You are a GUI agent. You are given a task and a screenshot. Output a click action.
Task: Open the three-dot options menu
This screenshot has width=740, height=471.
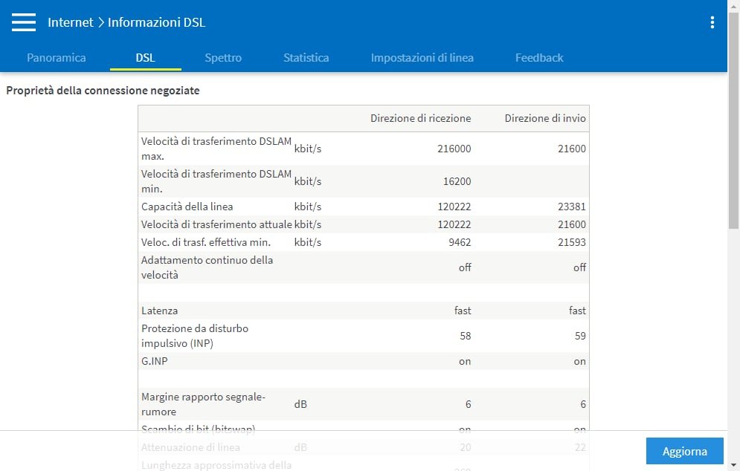pos(712,22)
